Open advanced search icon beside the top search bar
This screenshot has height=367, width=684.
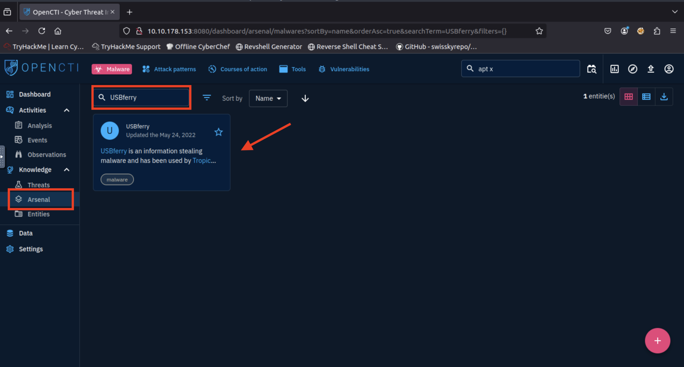(x=592, y=69)
